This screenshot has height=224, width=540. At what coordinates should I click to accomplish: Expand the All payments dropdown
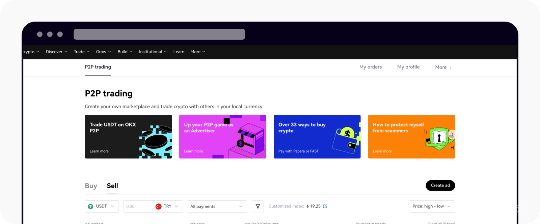[217, 206]
